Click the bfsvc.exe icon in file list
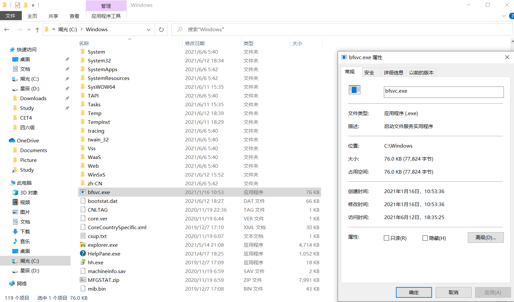The height and width of the screenshot is (302, 514). click(x=83, y=192)
